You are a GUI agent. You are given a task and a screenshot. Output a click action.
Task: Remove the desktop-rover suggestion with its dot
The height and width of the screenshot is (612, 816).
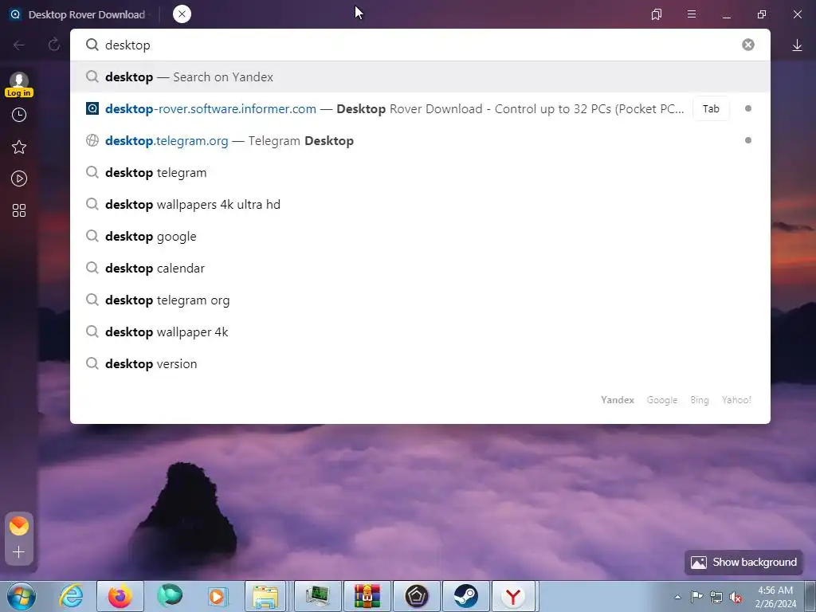(x=747, y=108)
